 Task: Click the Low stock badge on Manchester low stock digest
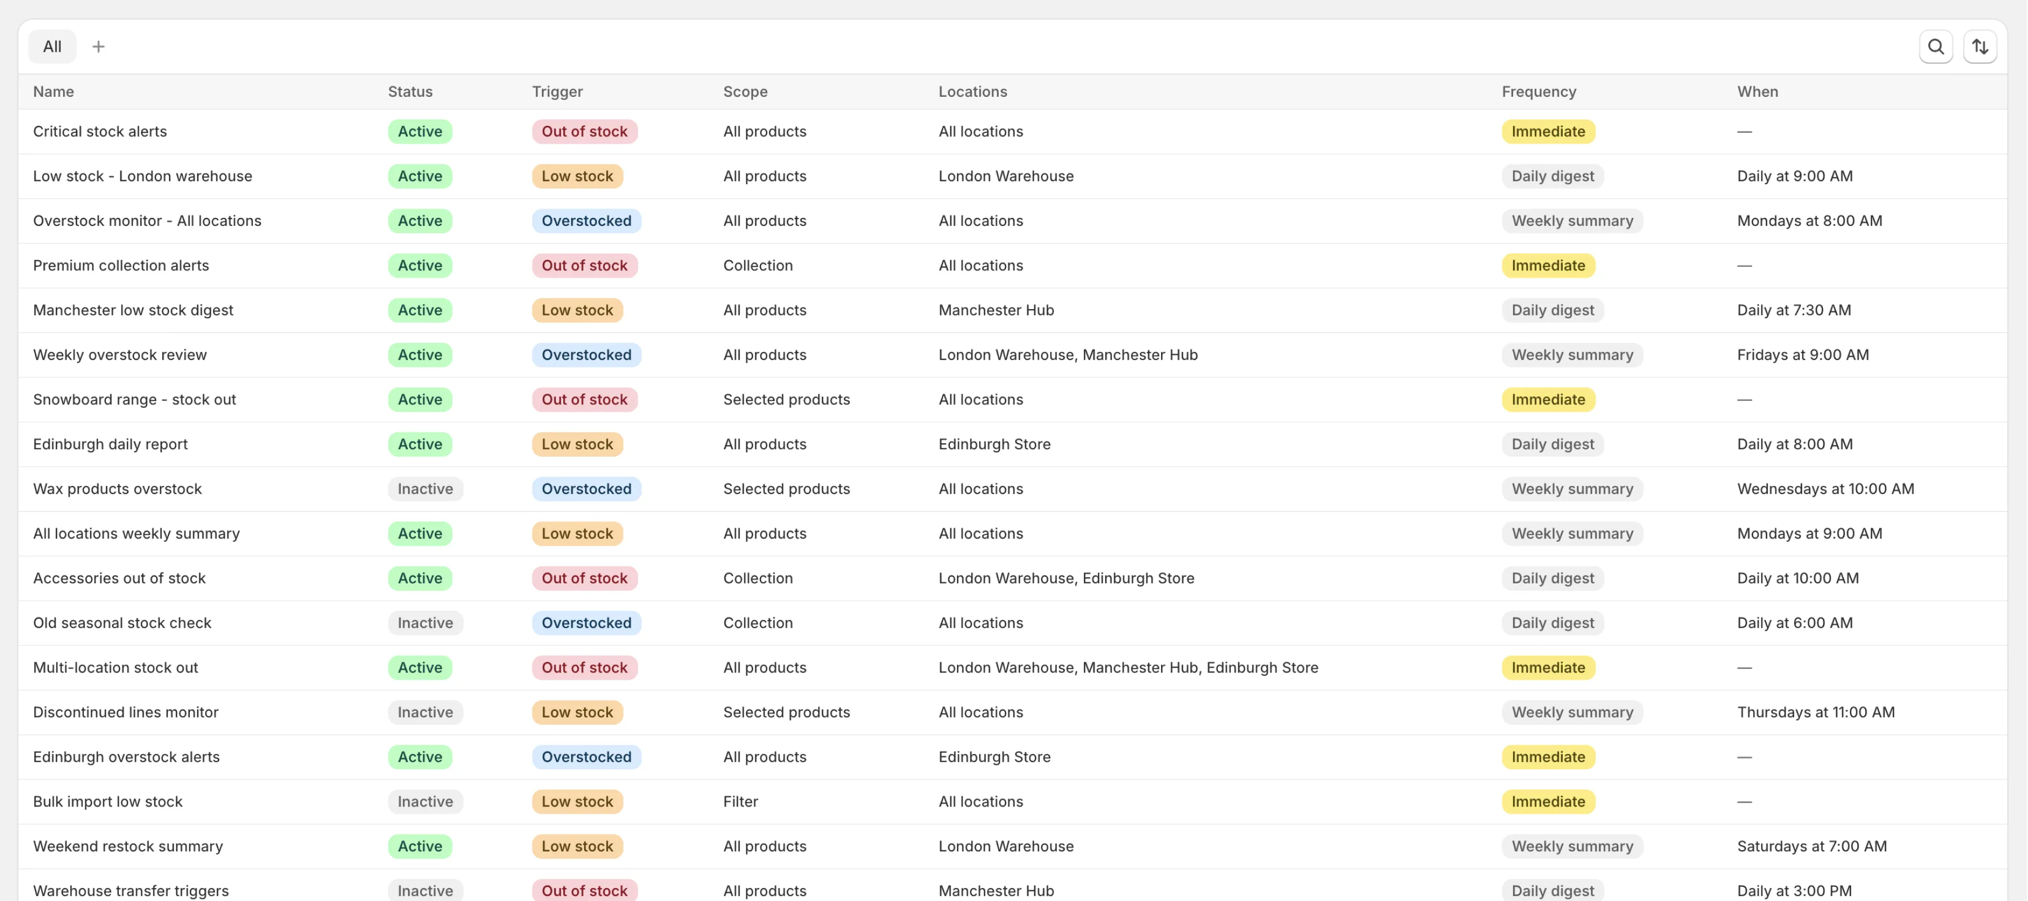click(576, 309)
